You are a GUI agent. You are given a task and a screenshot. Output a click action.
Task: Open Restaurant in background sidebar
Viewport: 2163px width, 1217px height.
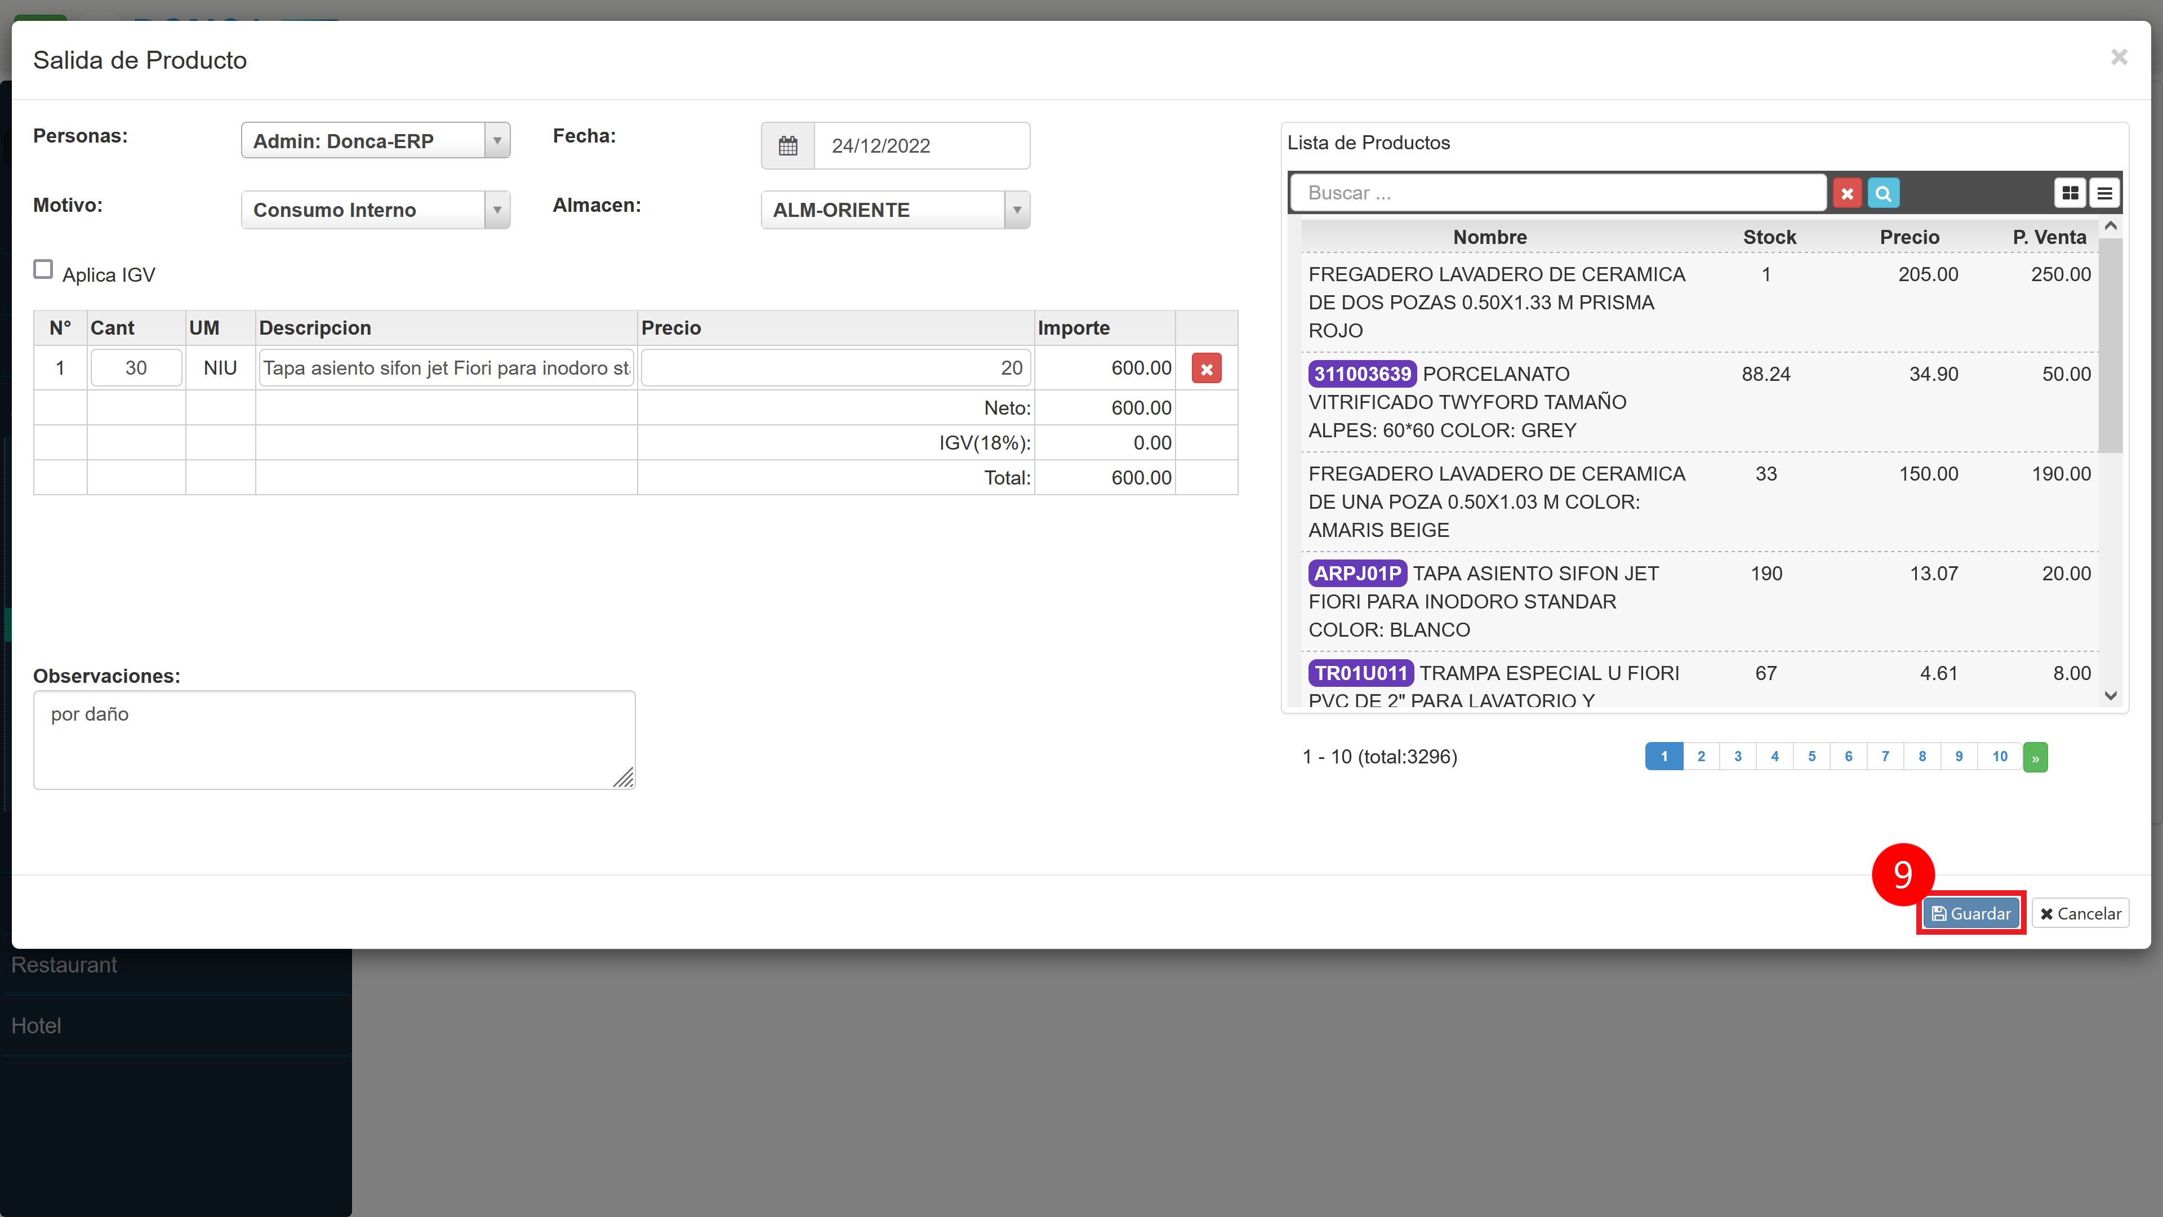click(x=64, y=965)
